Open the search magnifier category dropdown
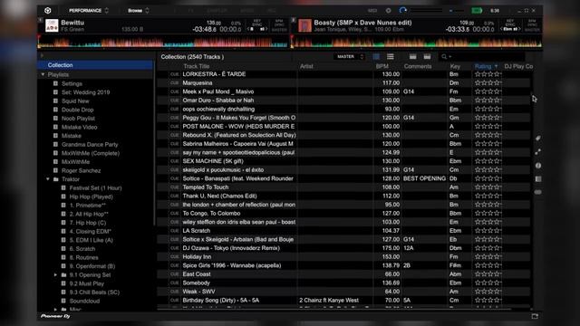Viewport: 580px width, 326px height. point(446,56)
